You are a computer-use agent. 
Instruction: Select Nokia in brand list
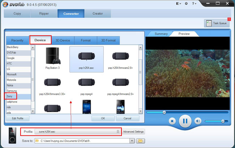click(x=18, y=85)
